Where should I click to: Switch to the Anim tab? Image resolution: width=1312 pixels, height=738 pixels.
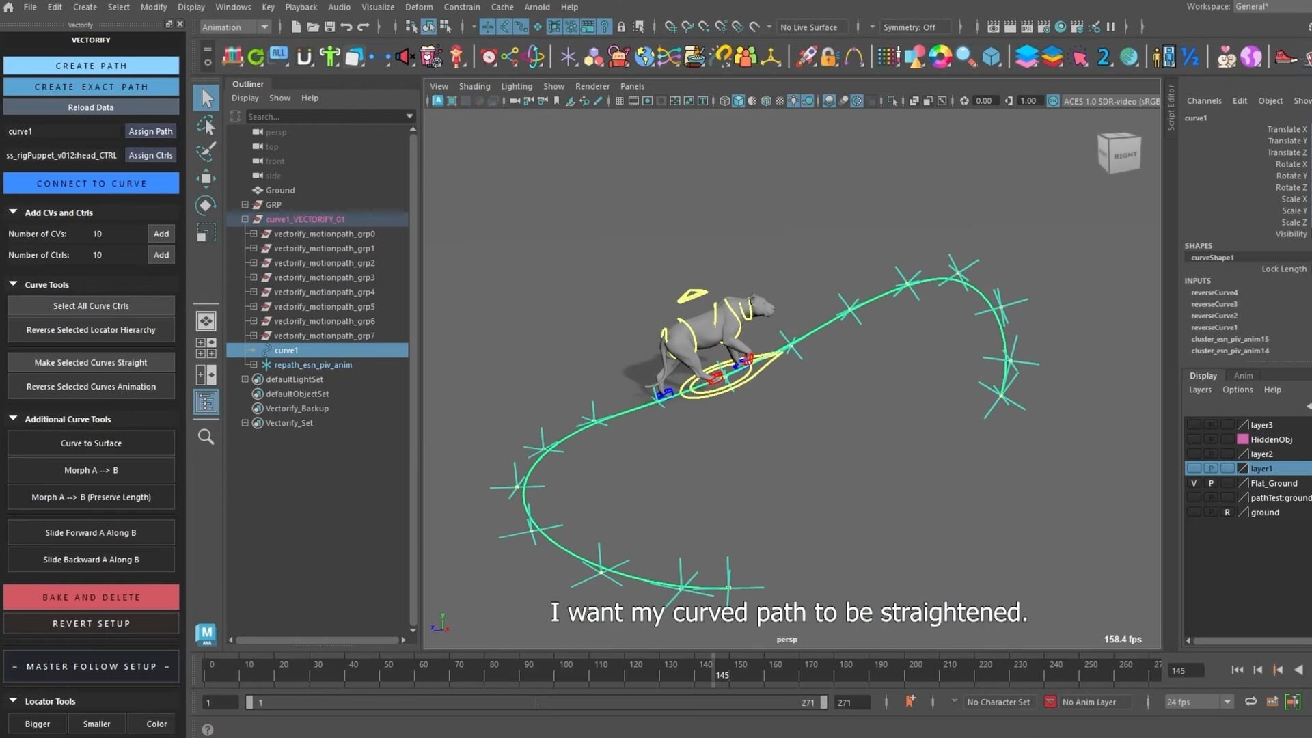point(1243,376)
